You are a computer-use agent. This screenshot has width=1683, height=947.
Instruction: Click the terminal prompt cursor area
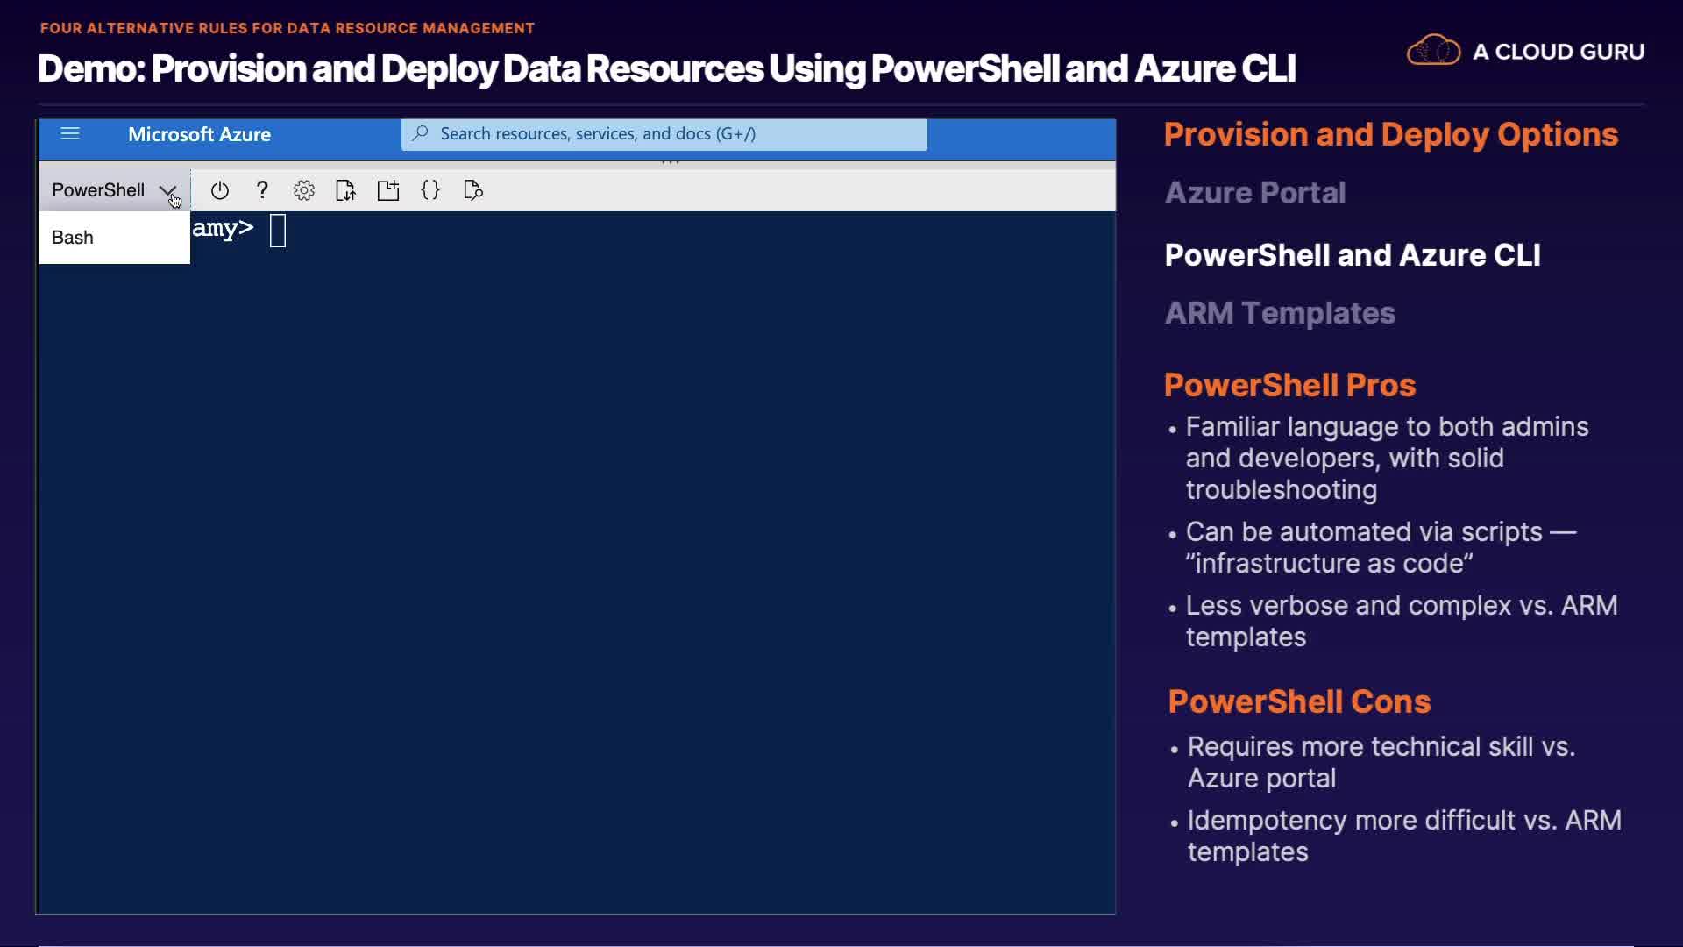tap(278, 231)
